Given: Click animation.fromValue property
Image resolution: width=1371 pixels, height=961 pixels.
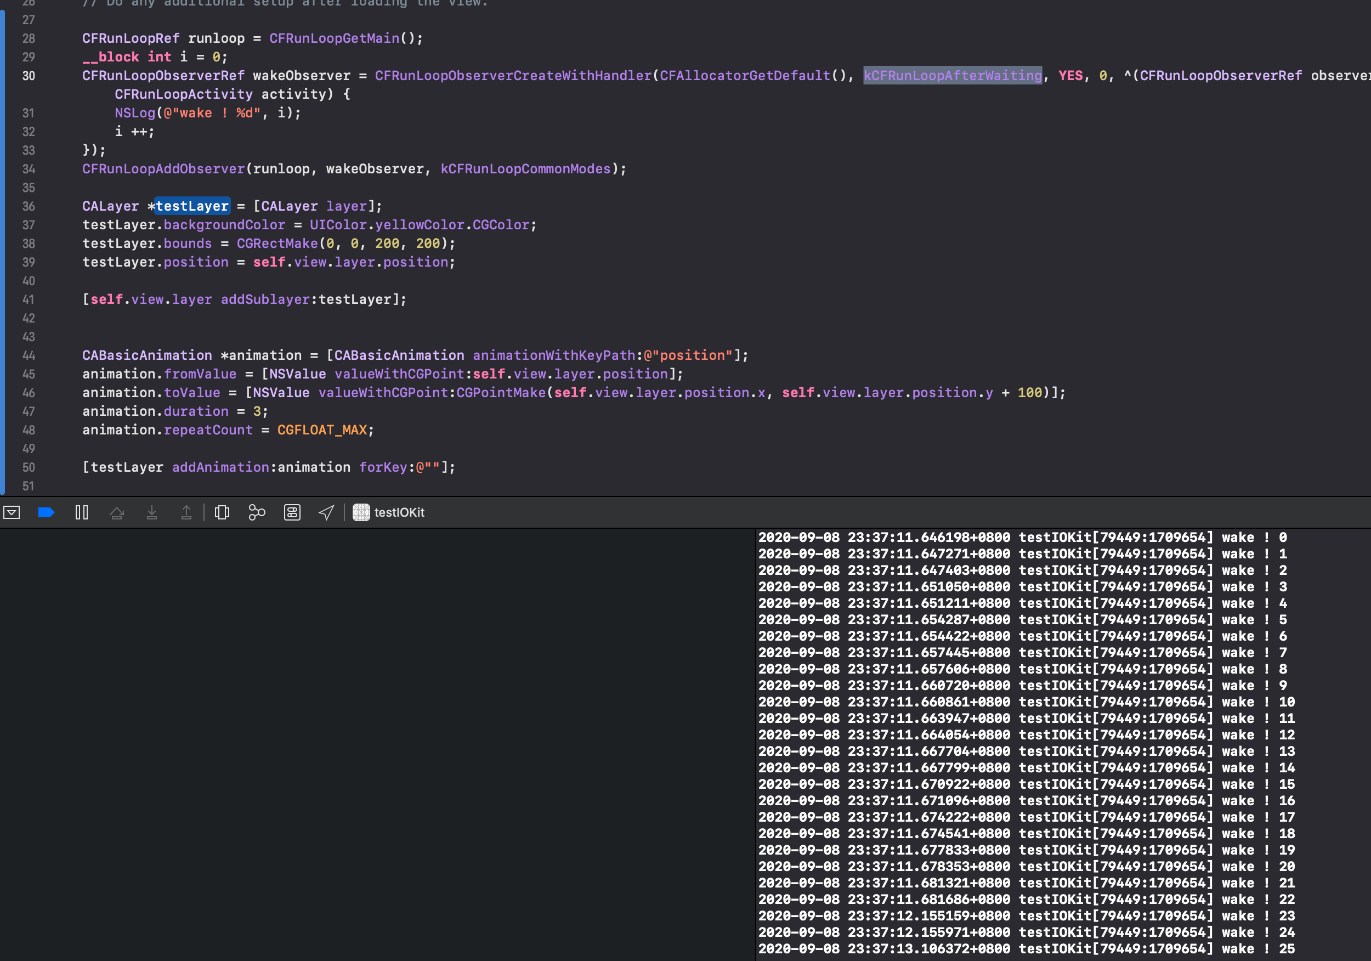Looking at the screenshot, I should [160, 374].
